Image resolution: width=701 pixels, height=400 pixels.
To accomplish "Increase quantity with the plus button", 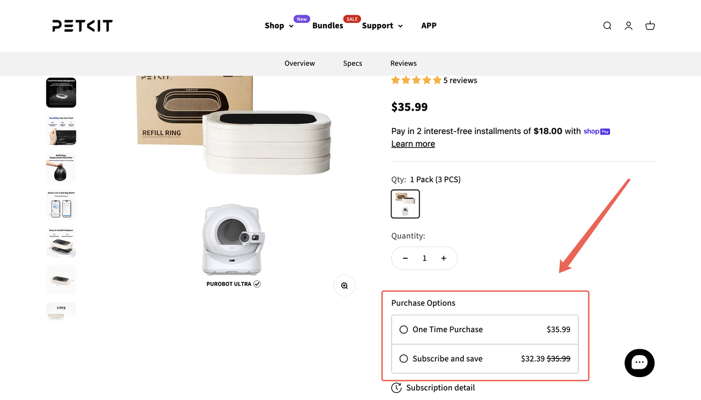I will [444, 258].
